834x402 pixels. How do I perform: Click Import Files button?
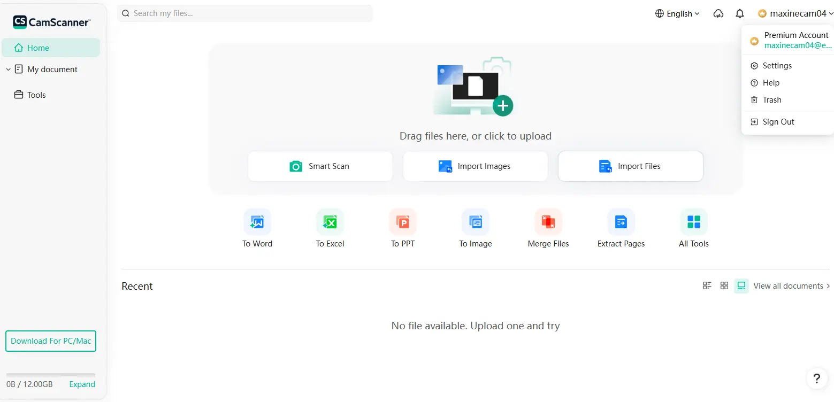[x=630, y=166]
